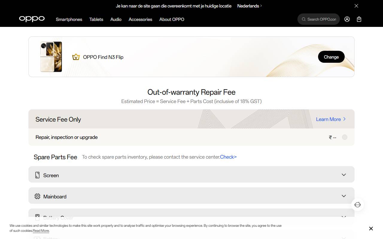Expand the Mainboard section chevron

[344, 196]
